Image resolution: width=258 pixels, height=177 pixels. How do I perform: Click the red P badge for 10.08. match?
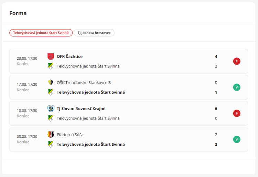237,113
